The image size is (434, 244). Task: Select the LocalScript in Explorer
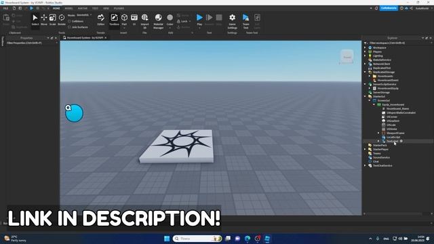(x=393, y=137)
